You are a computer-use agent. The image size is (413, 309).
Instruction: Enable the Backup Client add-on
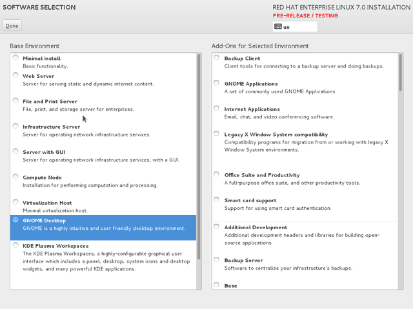216,57
